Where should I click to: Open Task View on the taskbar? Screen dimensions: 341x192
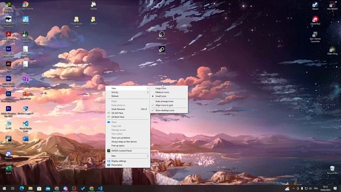13,188
